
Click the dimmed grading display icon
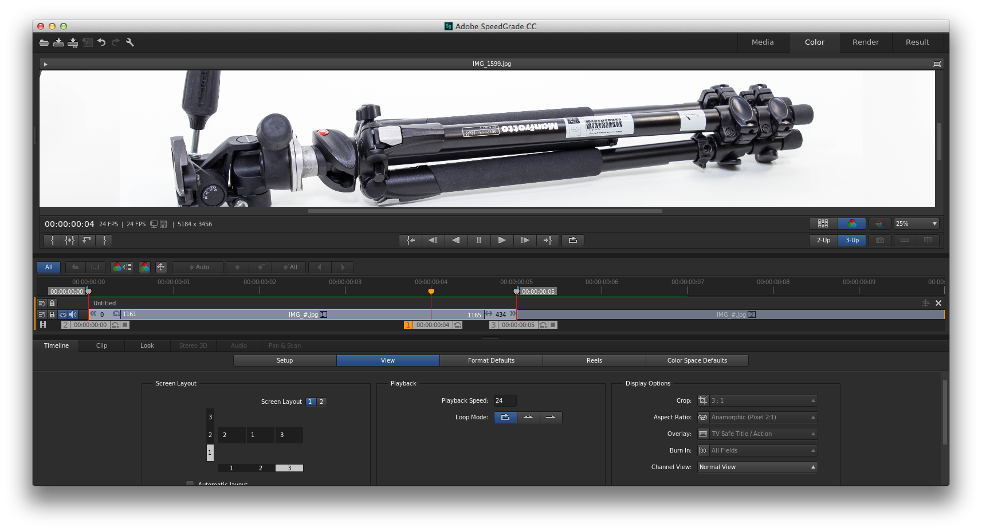[x=879, y=223]
